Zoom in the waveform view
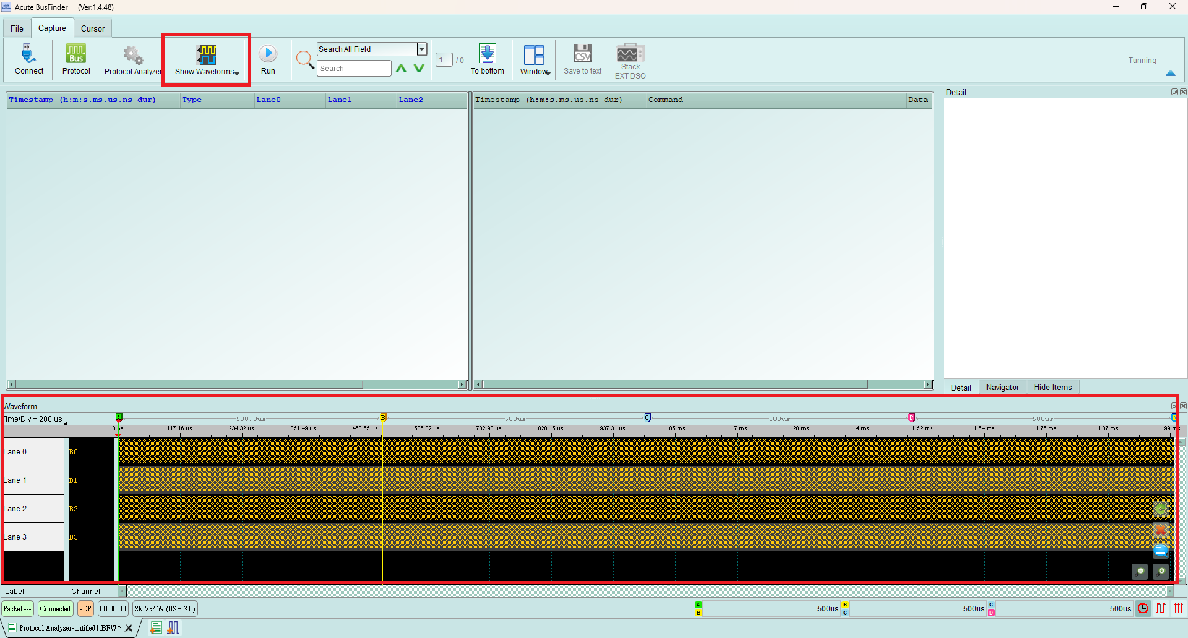Viewport: 1188px width, 638px height. 1161,572
